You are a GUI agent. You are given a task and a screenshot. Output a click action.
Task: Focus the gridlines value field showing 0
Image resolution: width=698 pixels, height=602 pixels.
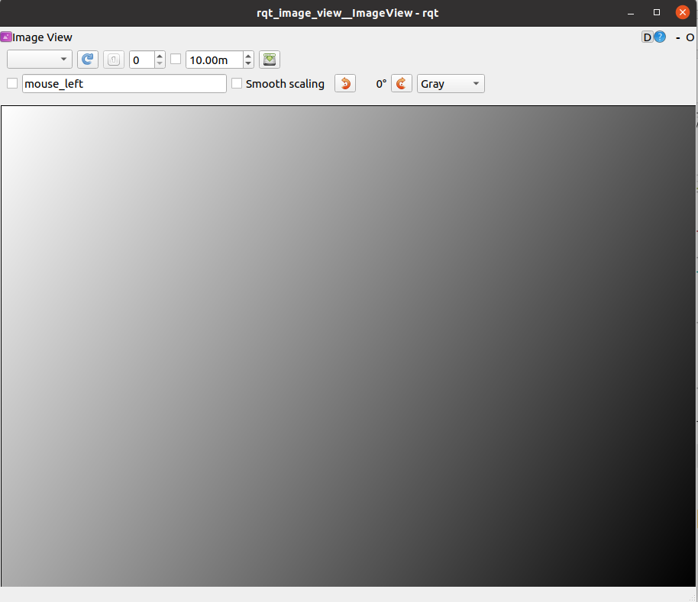(x=142, y=60)
